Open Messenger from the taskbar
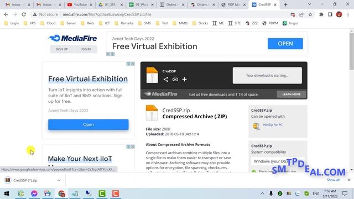Screen dimensions: 354x199 (34, 193)
